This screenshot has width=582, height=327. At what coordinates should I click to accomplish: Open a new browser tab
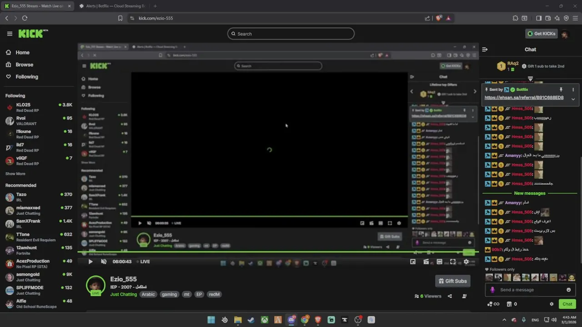(155, 6)
